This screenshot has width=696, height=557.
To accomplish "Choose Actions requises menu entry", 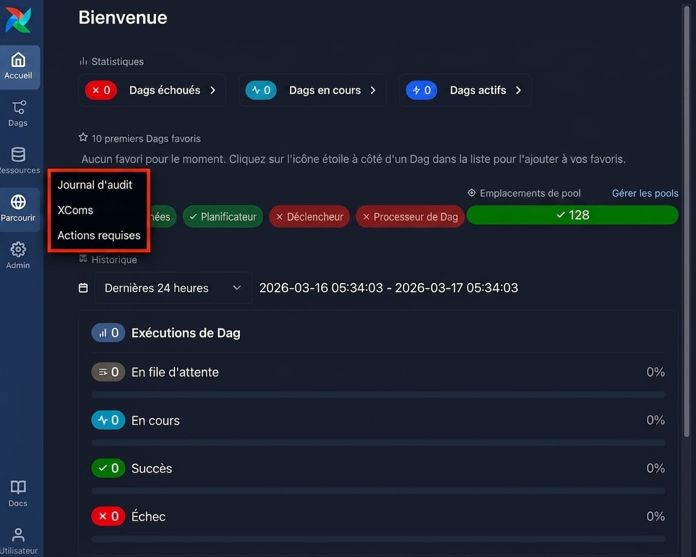I will coord(99,235).
